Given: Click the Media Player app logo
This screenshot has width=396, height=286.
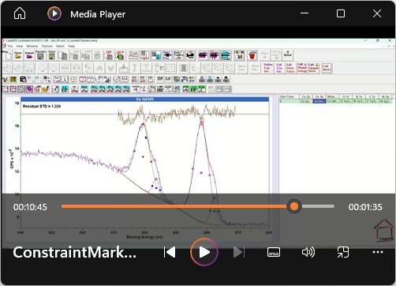Looking at the screenshot, I should (54, 13).
